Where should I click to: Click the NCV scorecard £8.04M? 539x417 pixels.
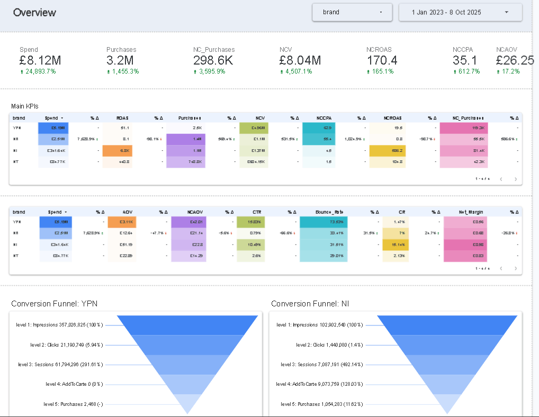300,60
